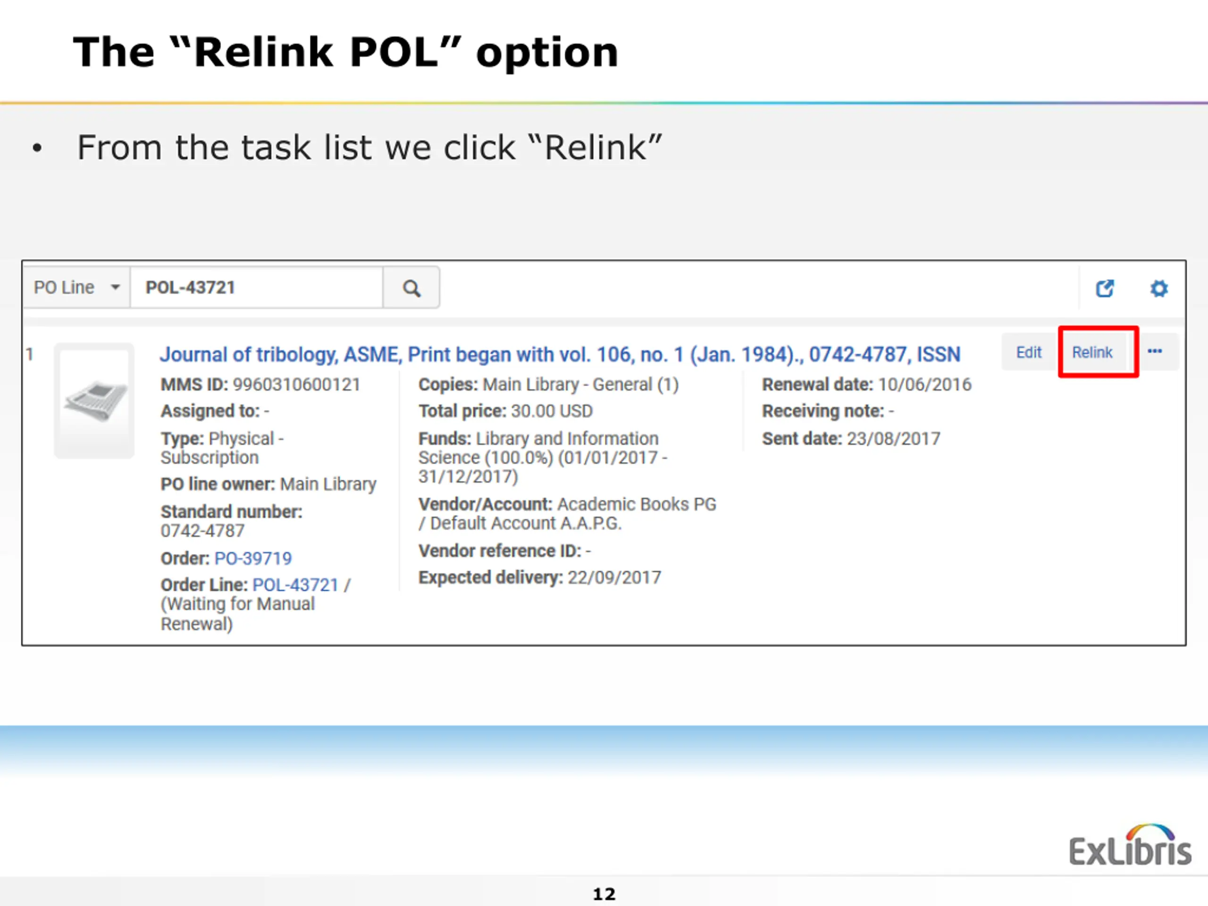Open order link PO-39719
Viewport: 1208px width, 906px height.
coord(253,558)
